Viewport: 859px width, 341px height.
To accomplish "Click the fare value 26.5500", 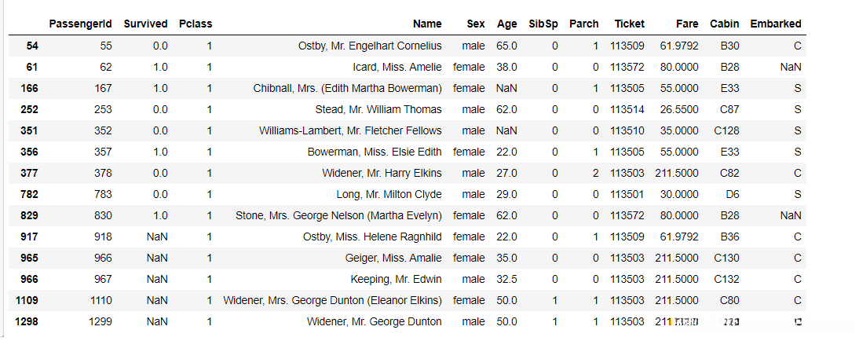I will click(680, 109).
